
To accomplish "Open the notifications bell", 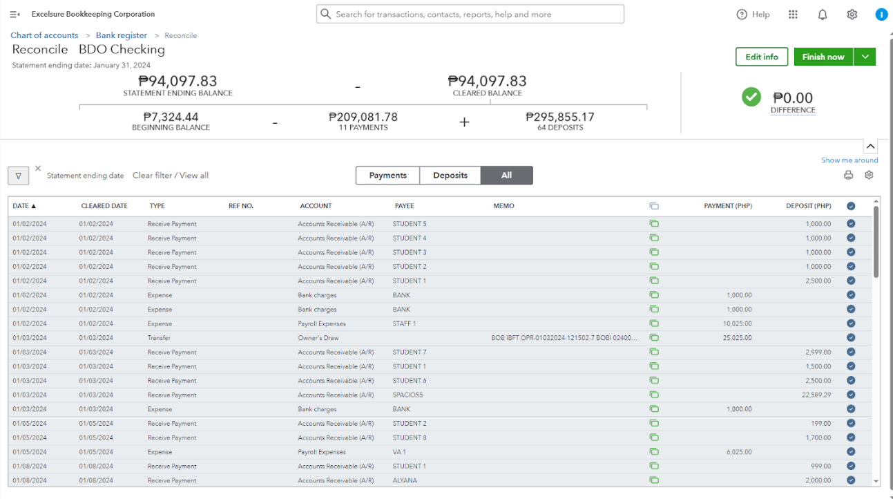I will tap(823, 15).
